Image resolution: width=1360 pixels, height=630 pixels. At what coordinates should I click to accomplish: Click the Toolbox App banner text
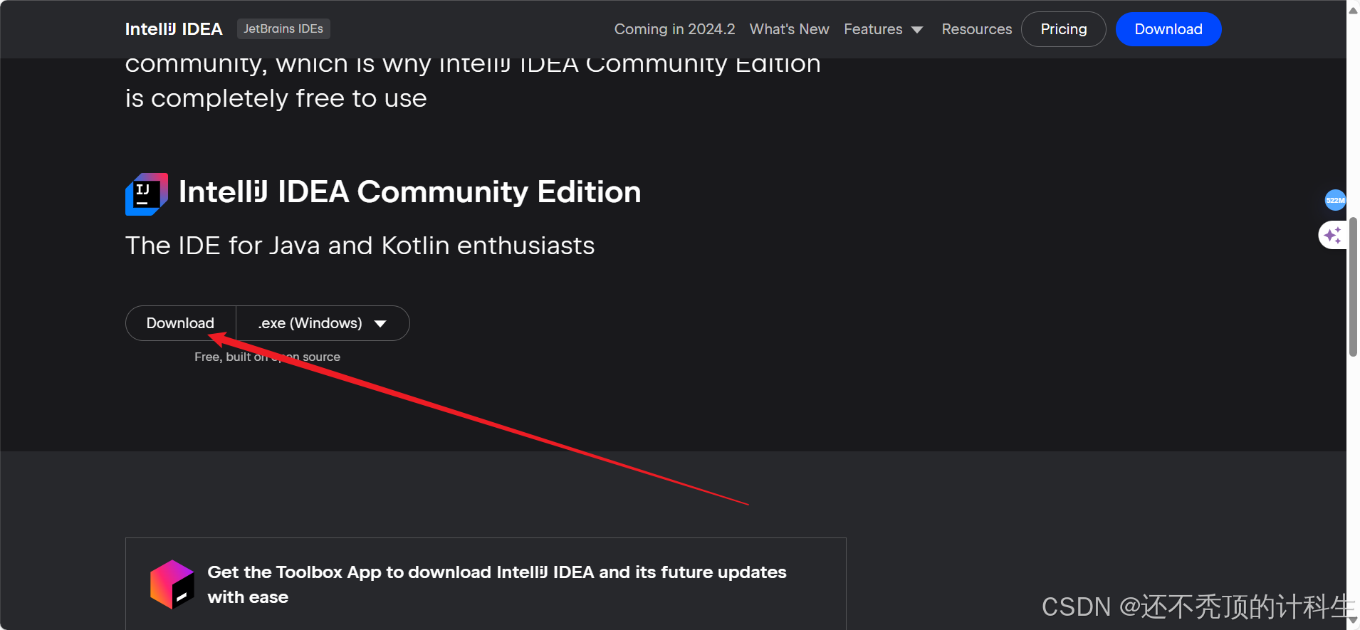[497, 584]
